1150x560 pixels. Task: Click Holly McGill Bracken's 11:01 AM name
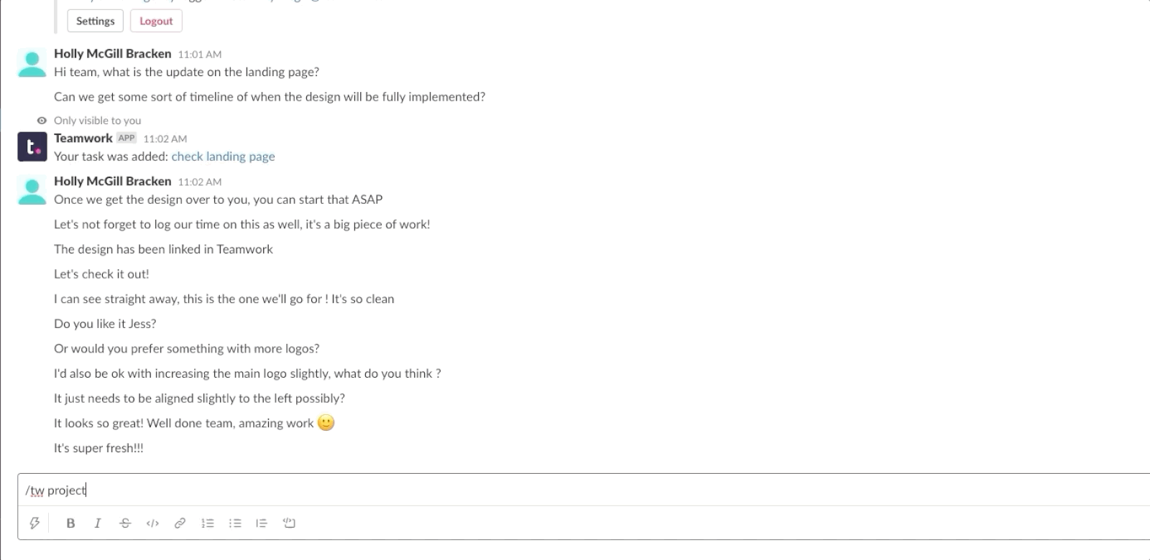(112, 54)
